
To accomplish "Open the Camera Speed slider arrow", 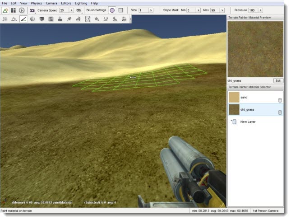I will click(71, 10).
